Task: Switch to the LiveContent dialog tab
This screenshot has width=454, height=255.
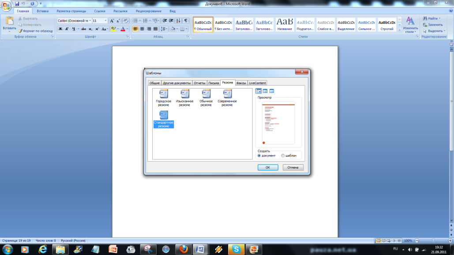Action: coord(257,83)
